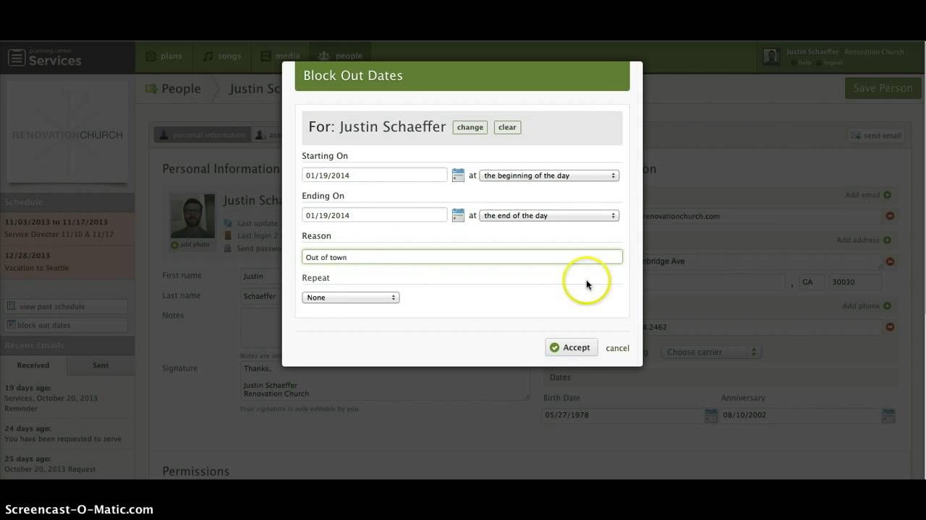Image resolution: width=926 pixels, height=520 pixels.
Task: Click the People breadcrumb text
Action: point(181,89)
